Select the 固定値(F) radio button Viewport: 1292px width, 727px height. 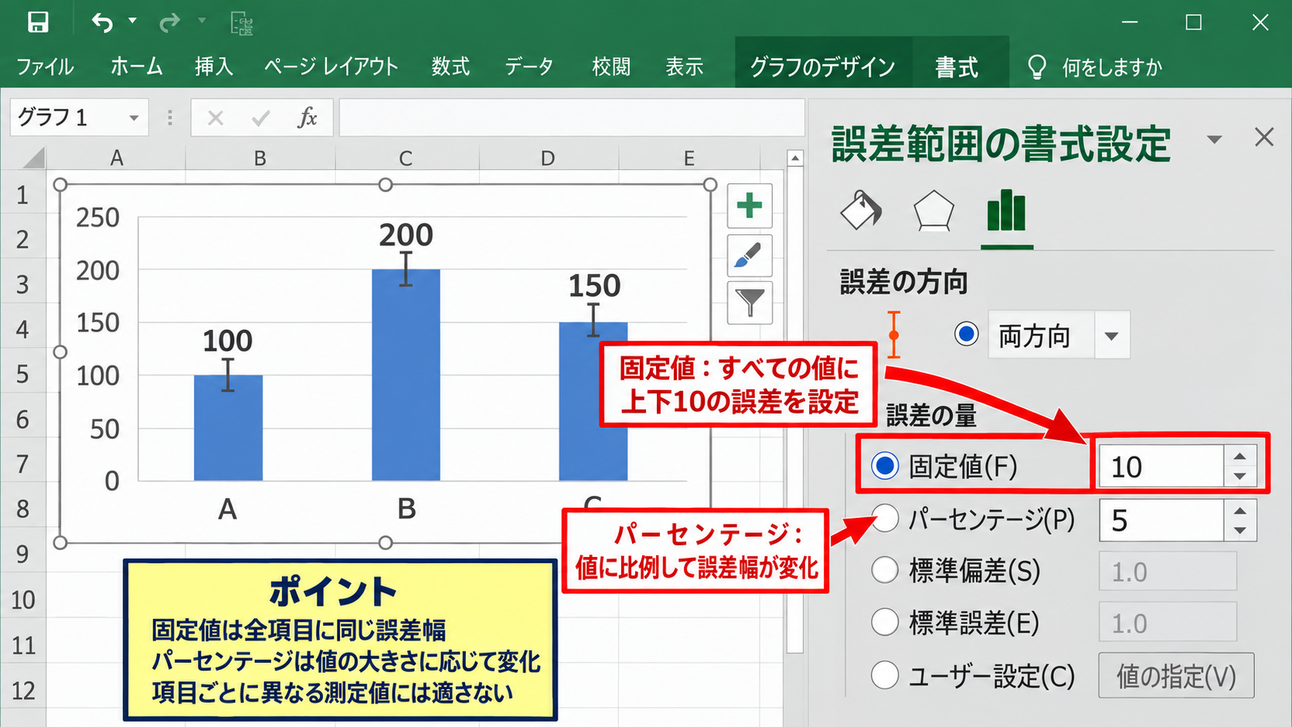(885, 466)
